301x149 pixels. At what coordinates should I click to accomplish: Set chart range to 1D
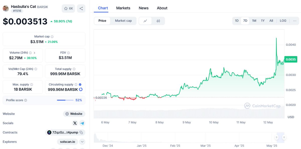coord(237,21)
